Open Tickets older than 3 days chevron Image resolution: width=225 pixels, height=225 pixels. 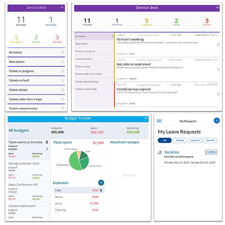(x=63, y=99)
